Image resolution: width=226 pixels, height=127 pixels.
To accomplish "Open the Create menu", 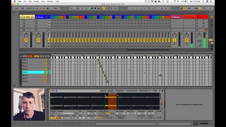I will (x=36, y=1).
